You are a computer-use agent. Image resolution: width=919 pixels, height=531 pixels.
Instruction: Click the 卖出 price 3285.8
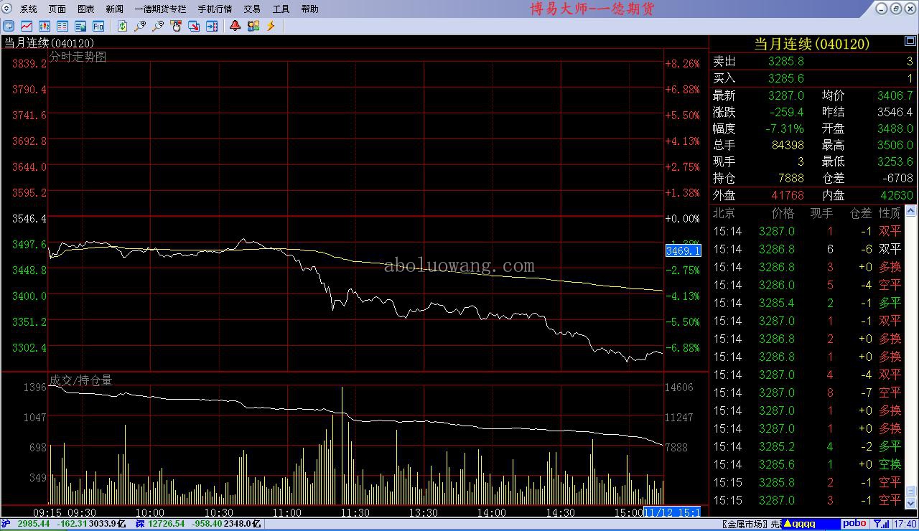785,62
